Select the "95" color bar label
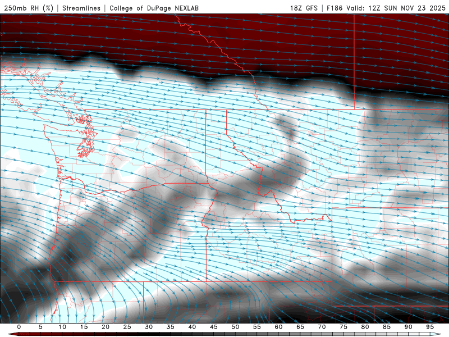 (x=430, y=327)
